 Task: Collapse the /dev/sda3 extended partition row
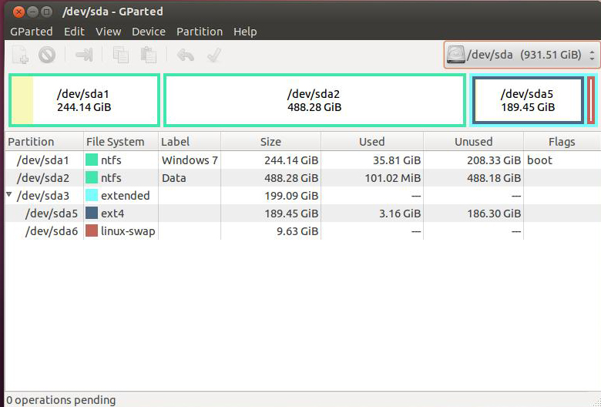9,195
